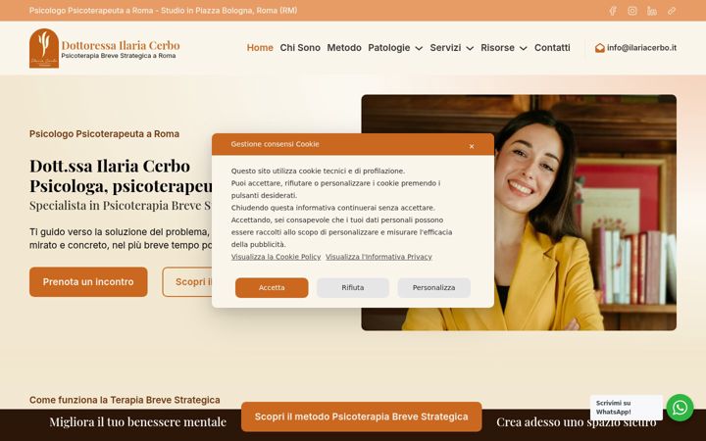Click the partially hidden Scopri outlined button
The height and width of the screenshot is (441, 706).
pos(187,281)
